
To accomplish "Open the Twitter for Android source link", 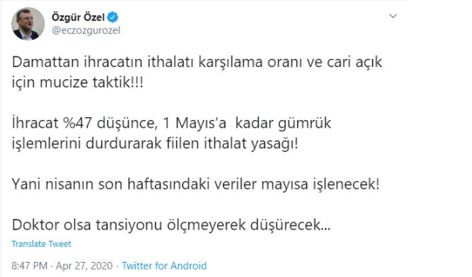I will 164,266.
